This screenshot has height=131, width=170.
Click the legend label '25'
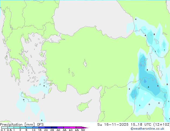(52, 130)
